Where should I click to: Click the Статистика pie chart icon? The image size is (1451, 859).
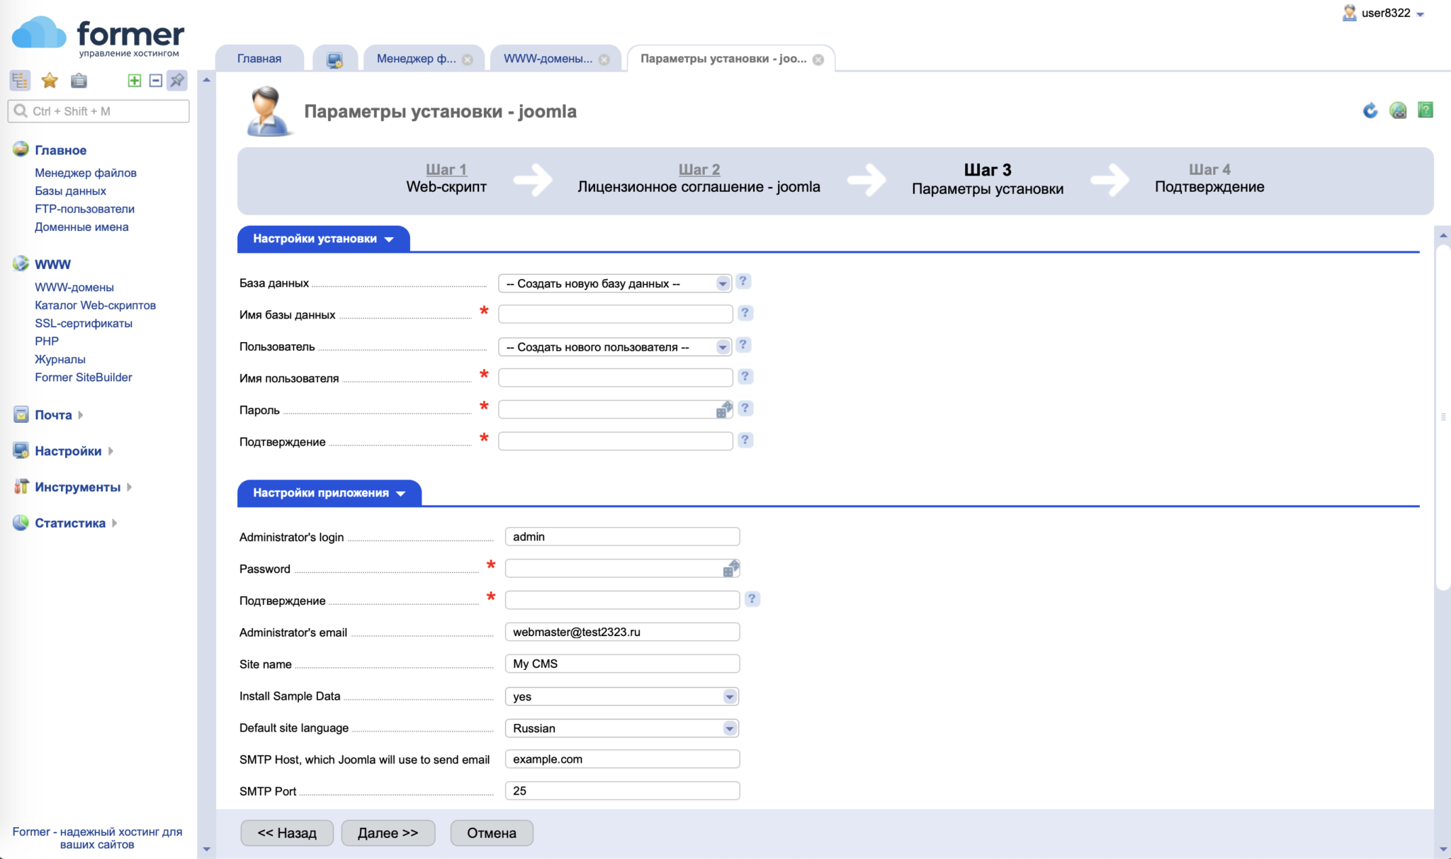click(21, 523)
